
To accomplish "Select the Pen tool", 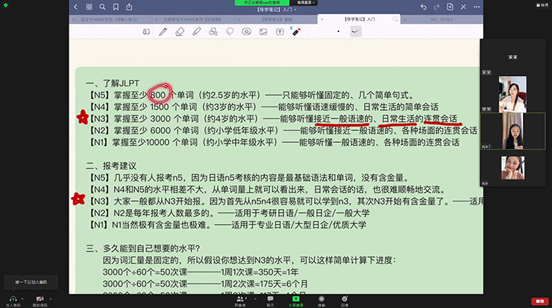I will coord(163,31).
